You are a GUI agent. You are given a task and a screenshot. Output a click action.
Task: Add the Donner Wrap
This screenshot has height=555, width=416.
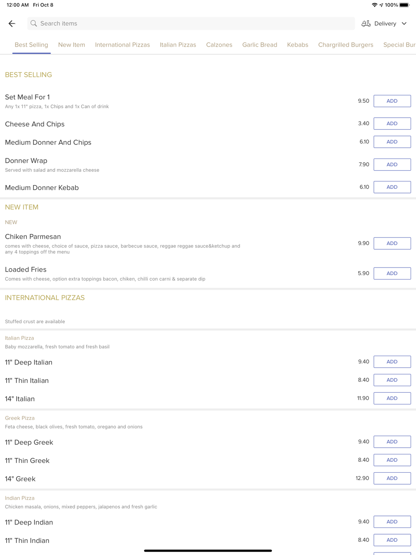pos(392,165)
